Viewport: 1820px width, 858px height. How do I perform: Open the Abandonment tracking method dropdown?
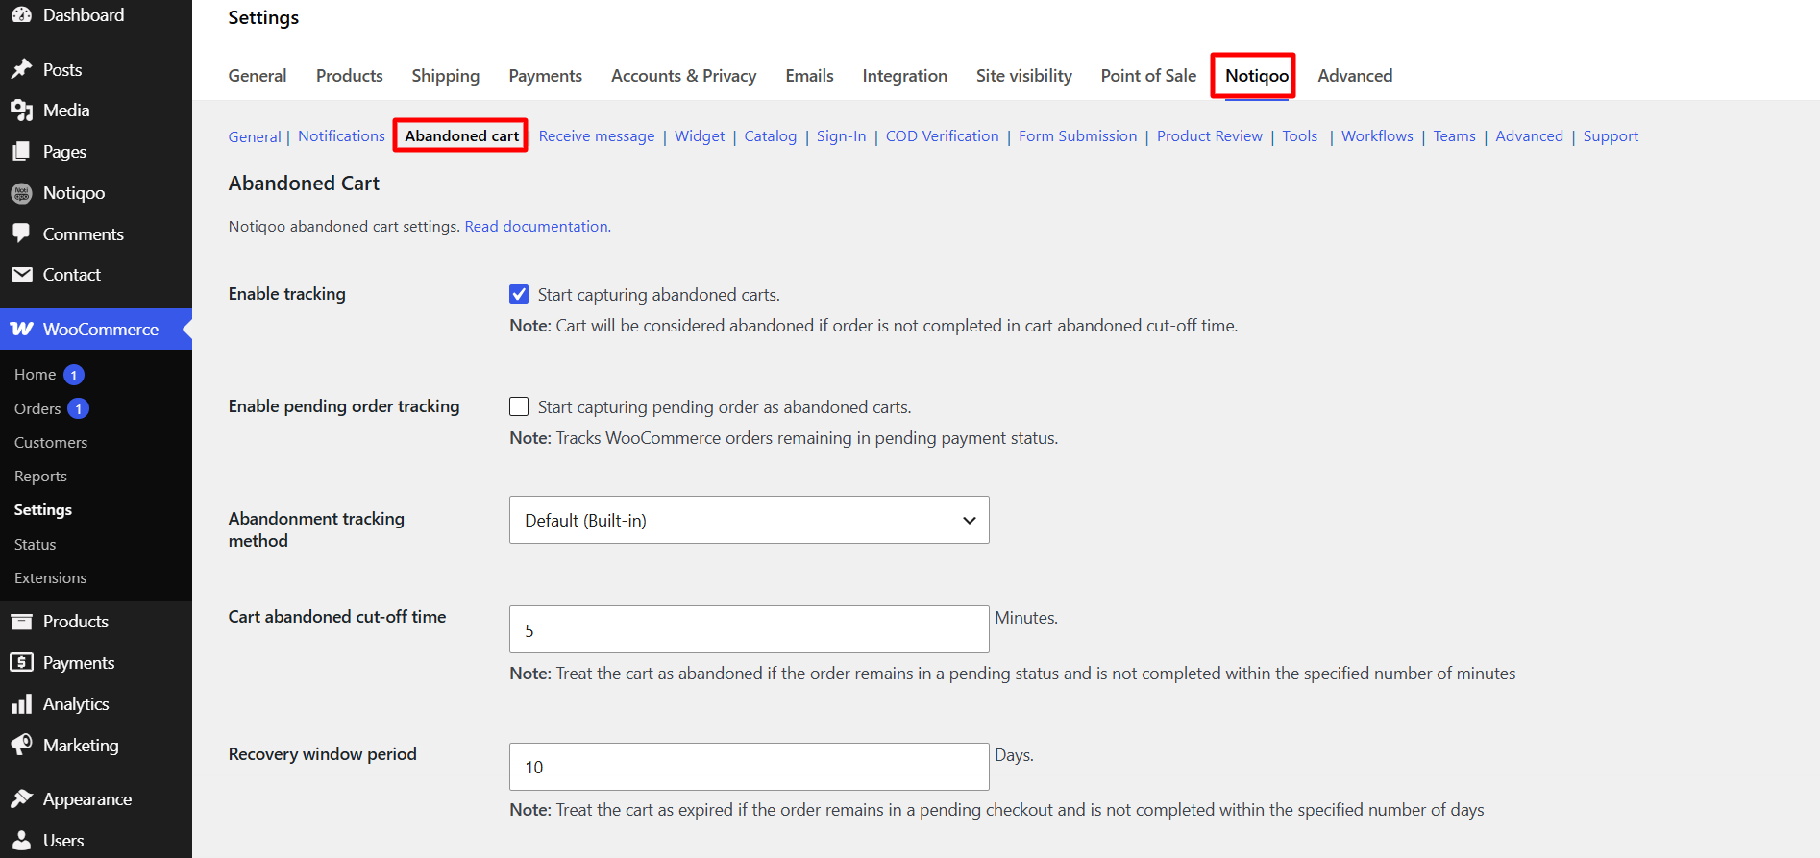pyautogui.click(x=749, y=520)
